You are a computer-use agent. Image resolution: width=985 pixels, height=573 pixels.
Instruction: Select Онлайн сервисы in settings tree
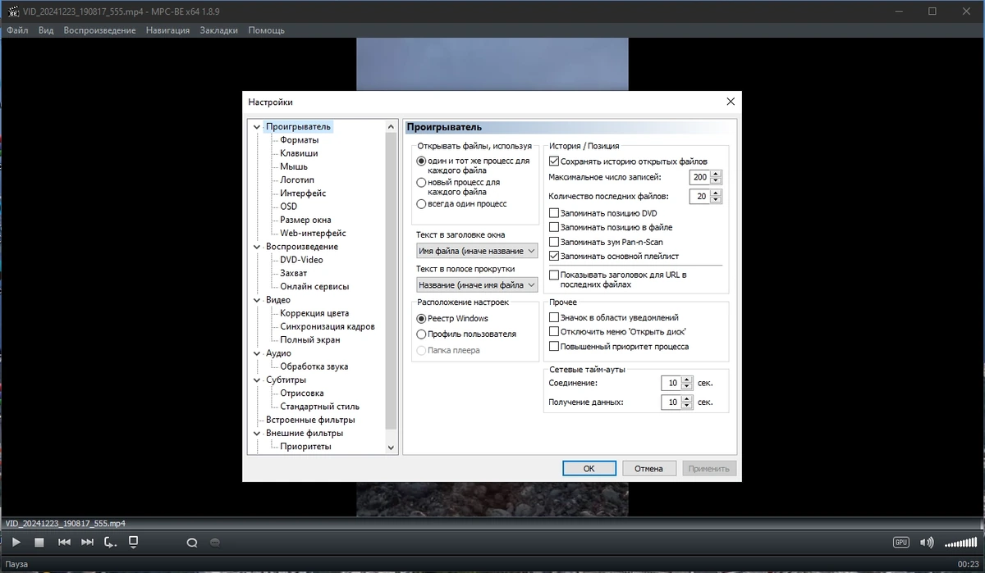coord(314,287)
